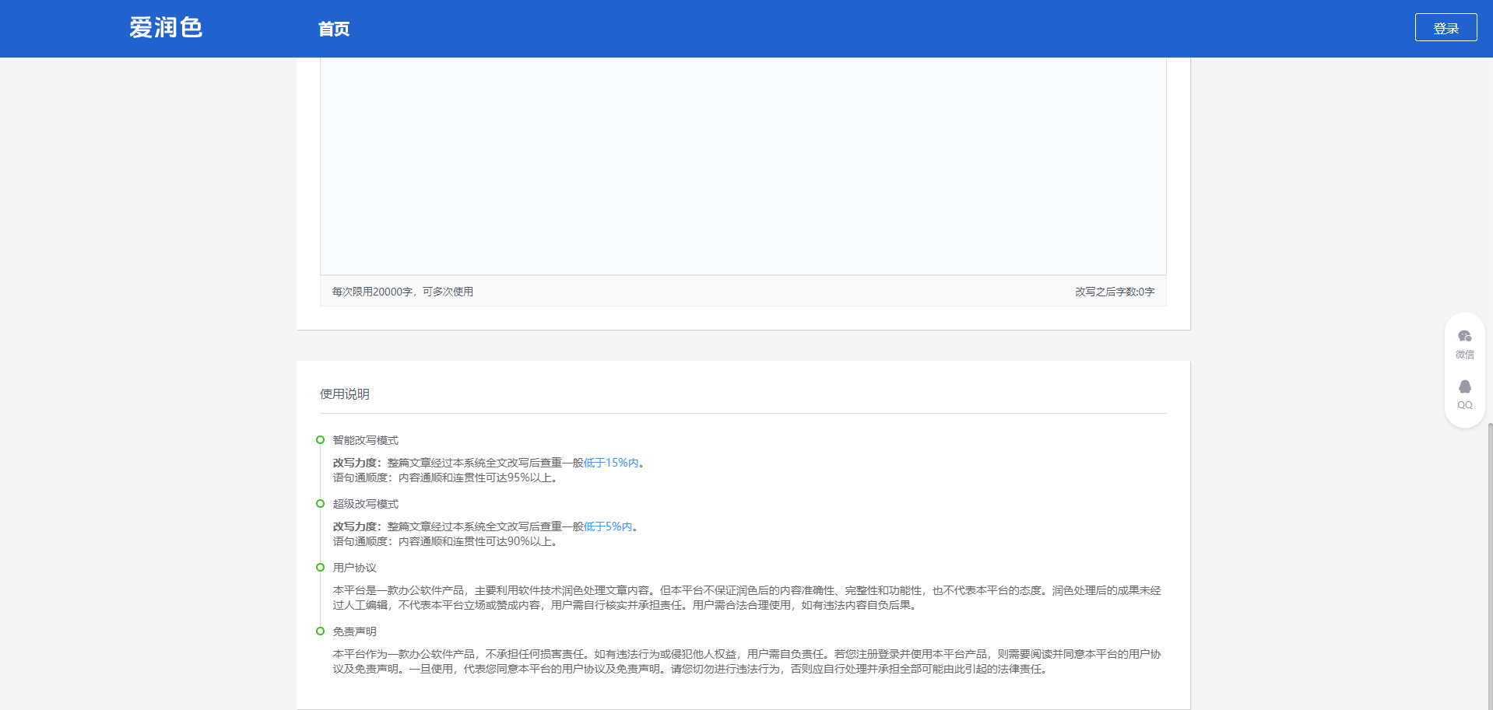Click the WeChat contact icon
This screenshot has height=710, width=1493.
1464,337
